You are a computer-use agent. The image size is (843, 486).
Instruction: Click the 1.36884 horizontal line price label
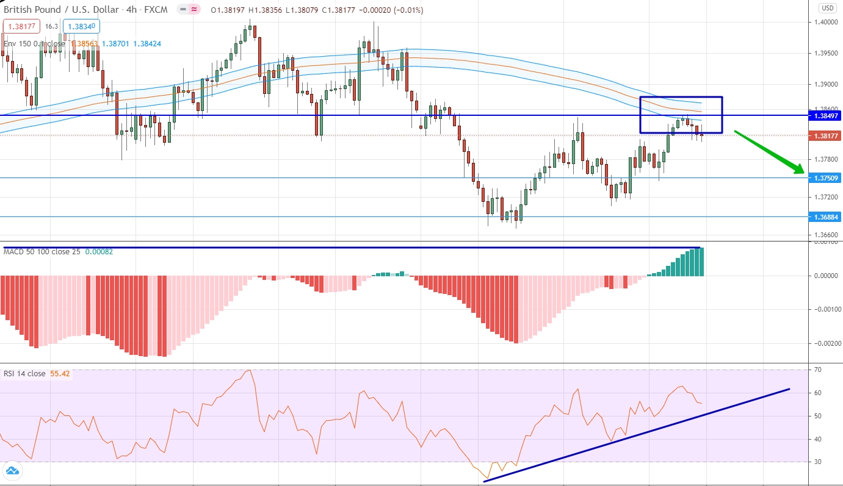[x=825, y=216]
